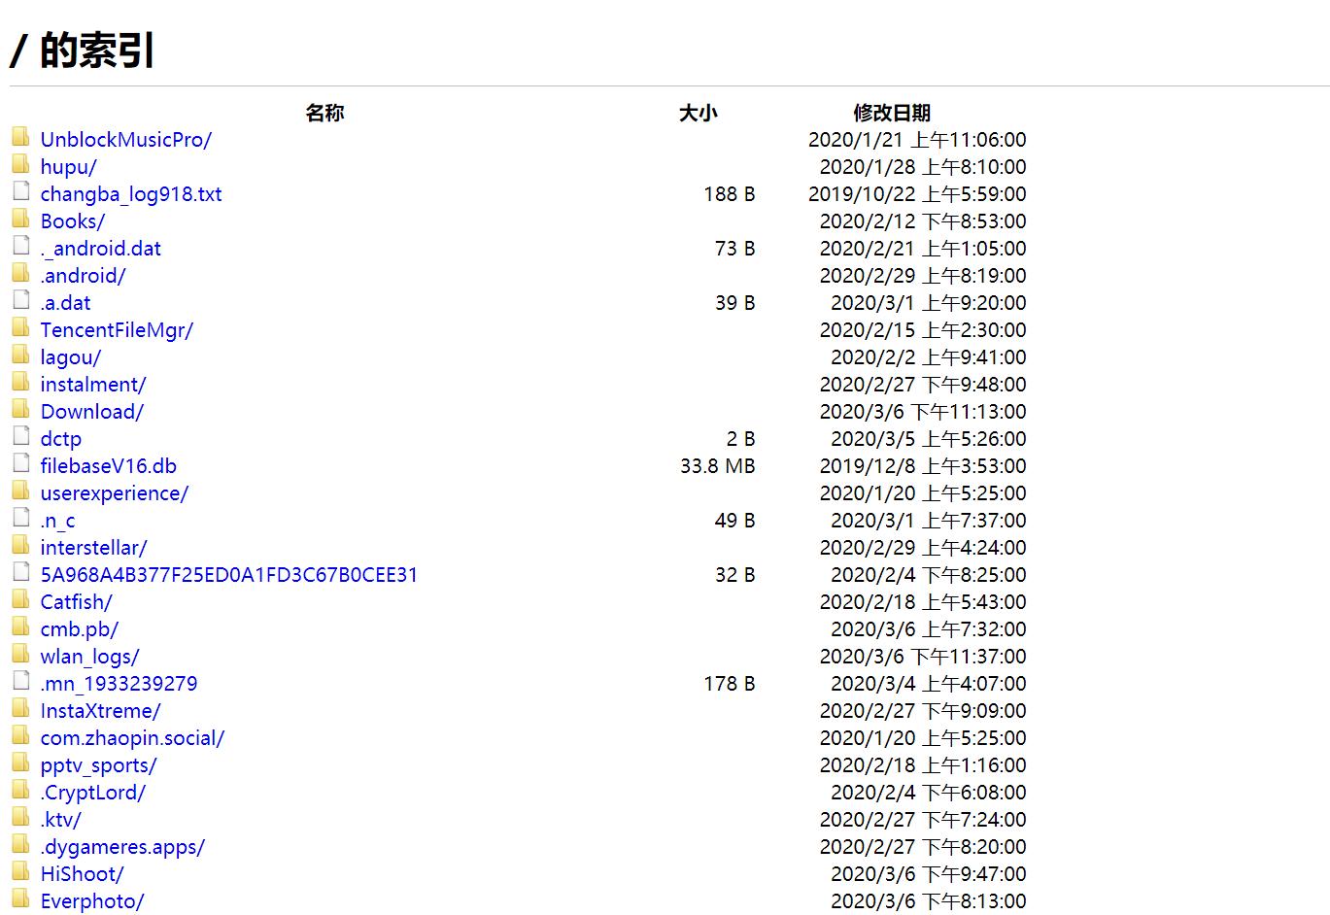This screenshot has width=1330, height=915.
Task: Click the 33.8 MB size value
Action: pyautogui.click(x=718, y=466)
